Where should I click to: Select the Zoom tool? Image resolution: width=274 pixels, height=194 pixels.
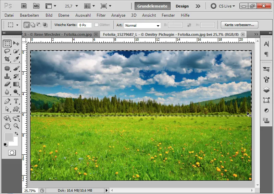(16, 126)
